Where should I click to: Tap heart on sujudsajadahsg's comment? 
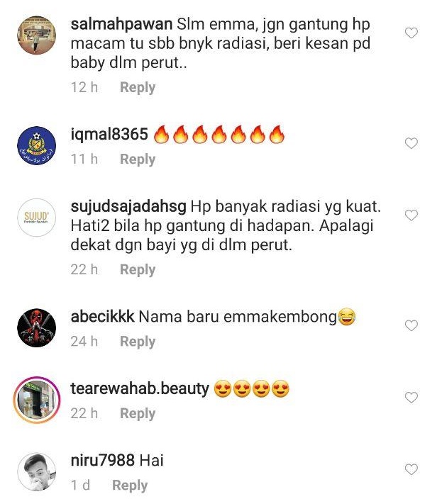[x=411, y=215]
